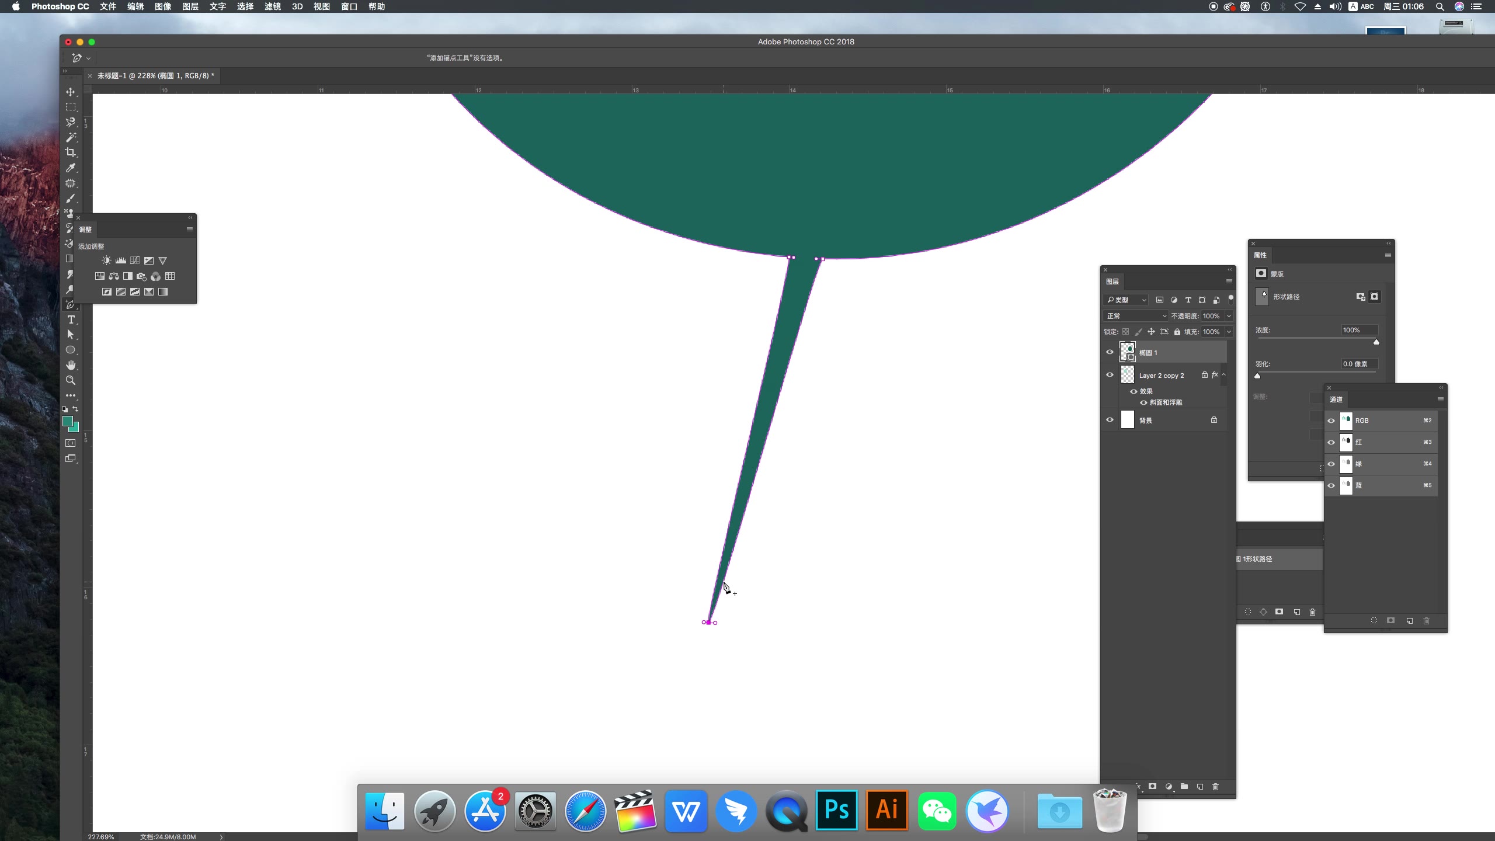Open the 图层 menu in menu bar
This screenshot has height=841, width=1495.
(x=190, y=6)
